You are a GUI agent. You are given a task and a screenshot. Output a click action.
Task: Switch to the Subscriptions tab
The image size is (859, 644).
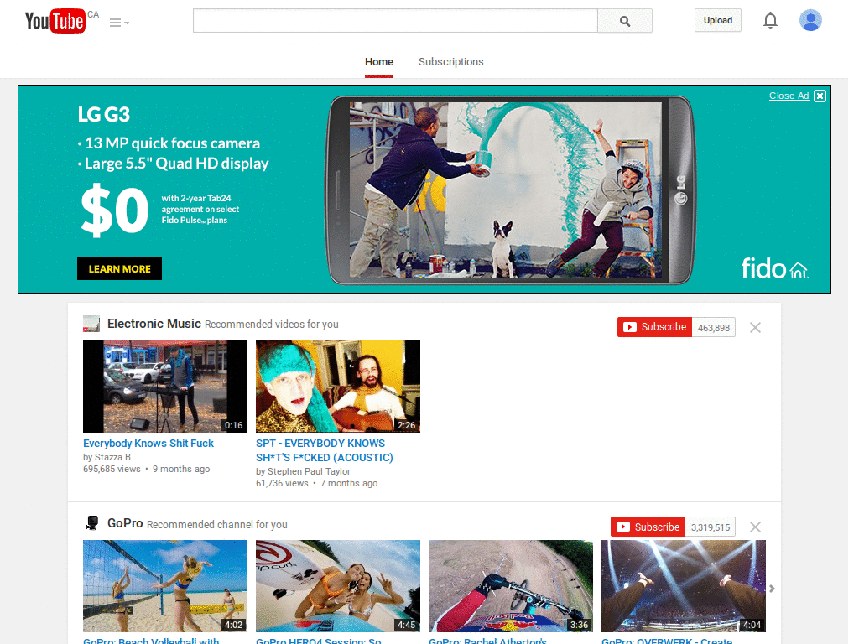point(450,62)
